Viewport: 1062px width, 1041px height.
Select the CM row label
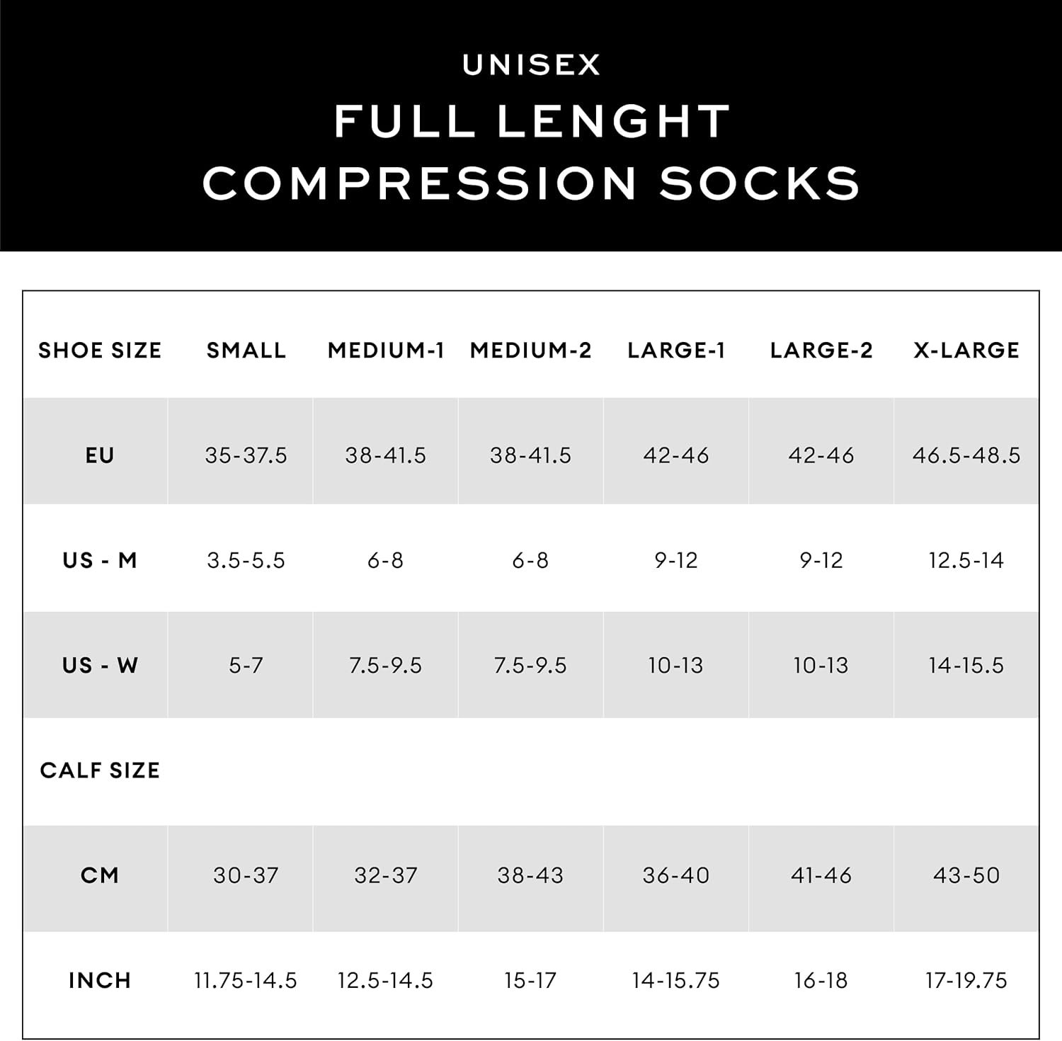point(100,876)
